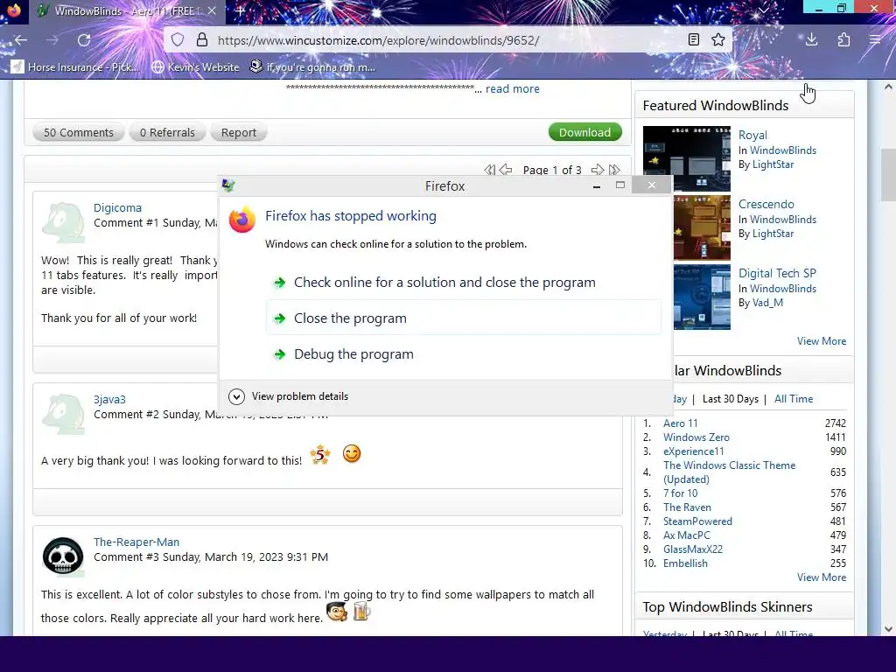Go to previous comments page arrow

[506, 170]
